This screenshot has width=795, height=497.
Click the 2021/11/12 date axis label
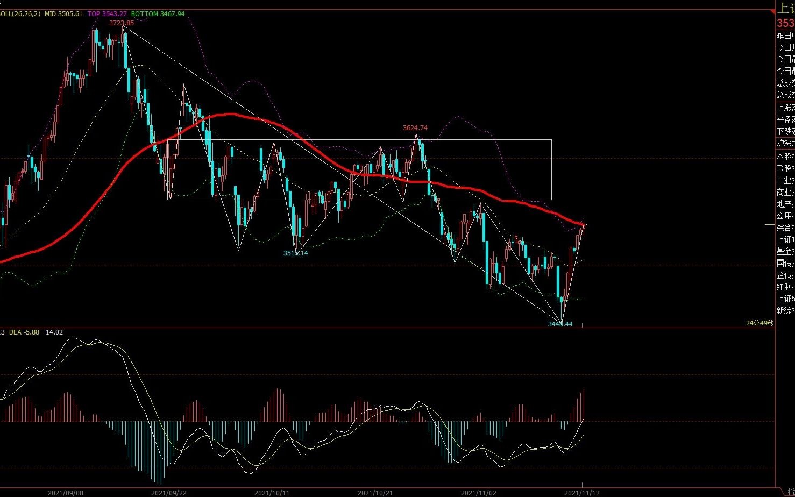582,493
